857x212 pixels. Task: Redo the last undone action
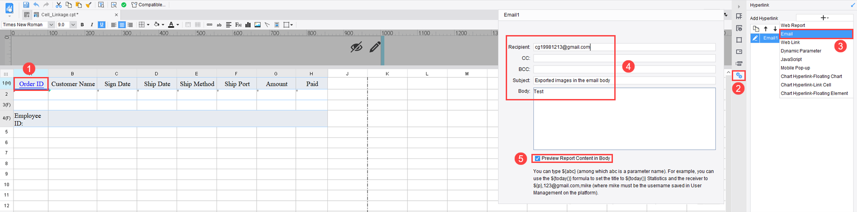(x=46, y=5)
